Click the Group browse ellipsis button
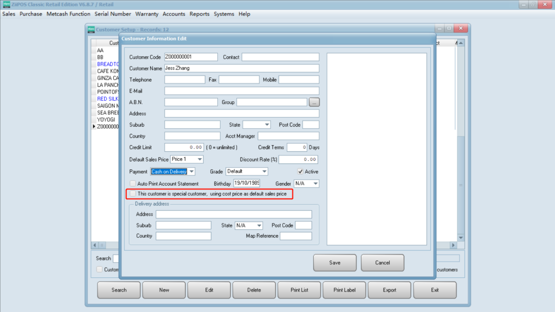Image resolution: width=555 pixels, height=312 pixels. tap(314, 102)
